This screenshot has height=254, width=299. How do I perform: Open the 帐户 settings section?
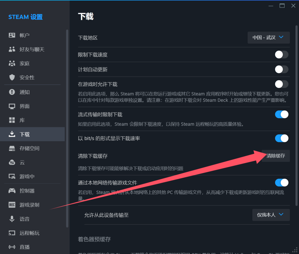coord(32,35)
